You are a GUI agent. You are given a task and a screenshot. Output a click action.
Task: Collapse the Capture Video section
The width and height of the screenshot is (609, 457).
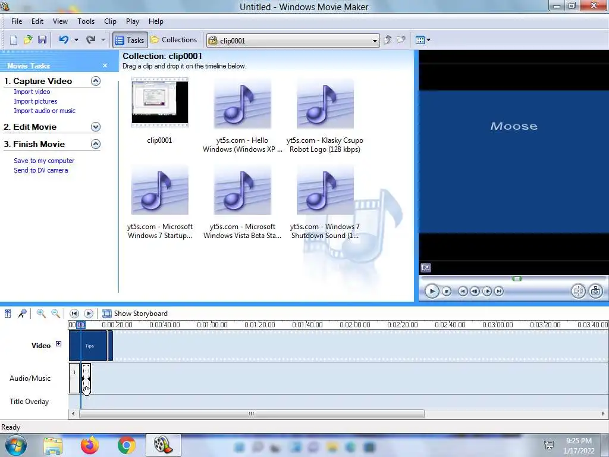coord(96,81)
